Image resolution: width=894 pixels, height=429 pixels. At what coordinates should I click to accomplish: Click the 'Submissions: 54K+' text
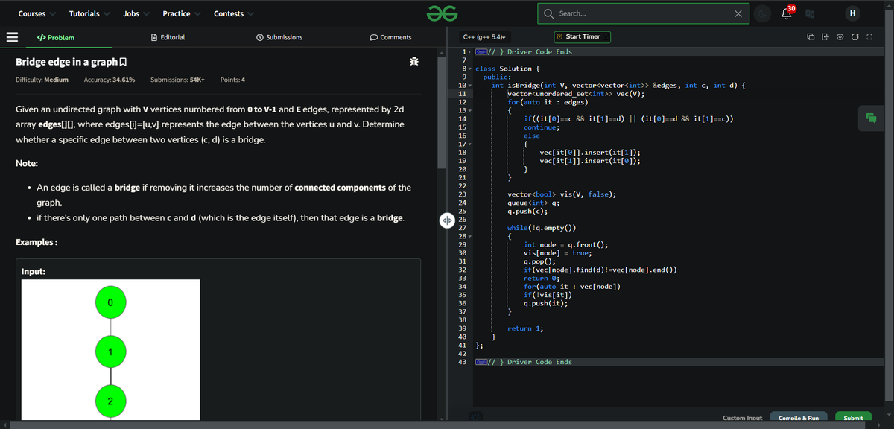click(x=177, y=80)
